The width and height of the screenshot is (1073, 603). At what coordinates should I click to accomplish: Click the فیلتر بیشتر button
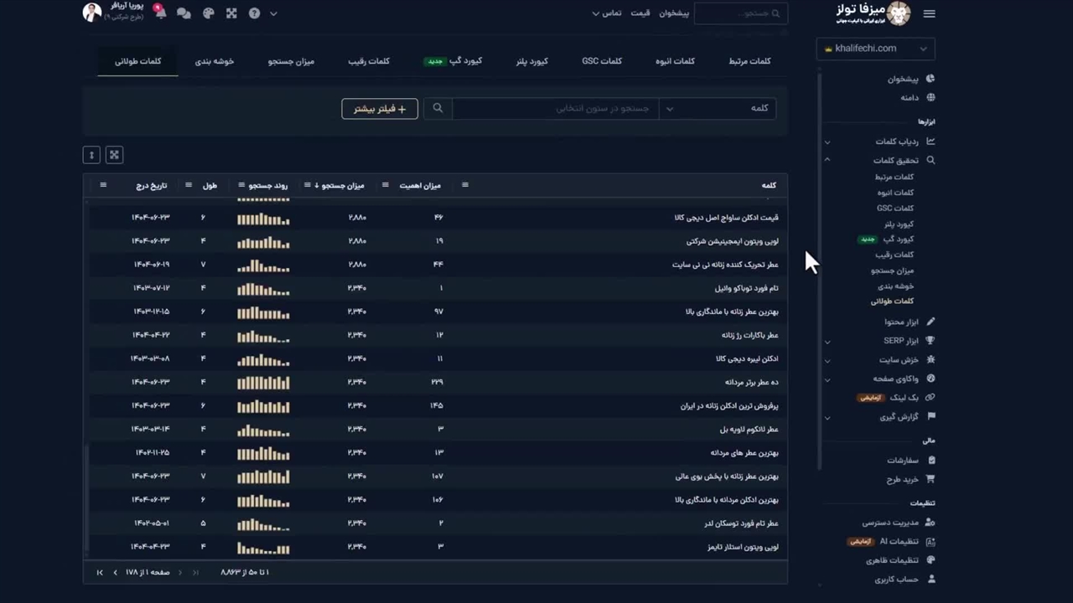coord(380,108)
